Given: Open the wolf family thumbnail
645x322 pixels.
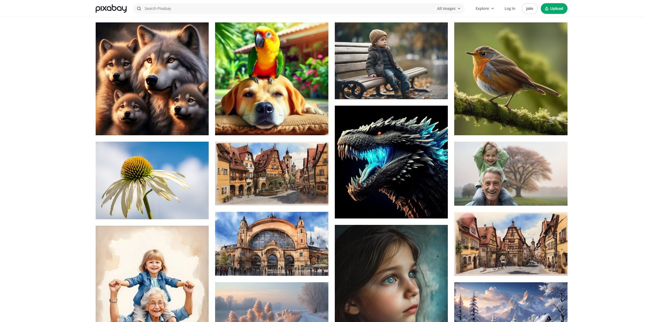Looking at the screenshot, I should click(x=152, y=79).
